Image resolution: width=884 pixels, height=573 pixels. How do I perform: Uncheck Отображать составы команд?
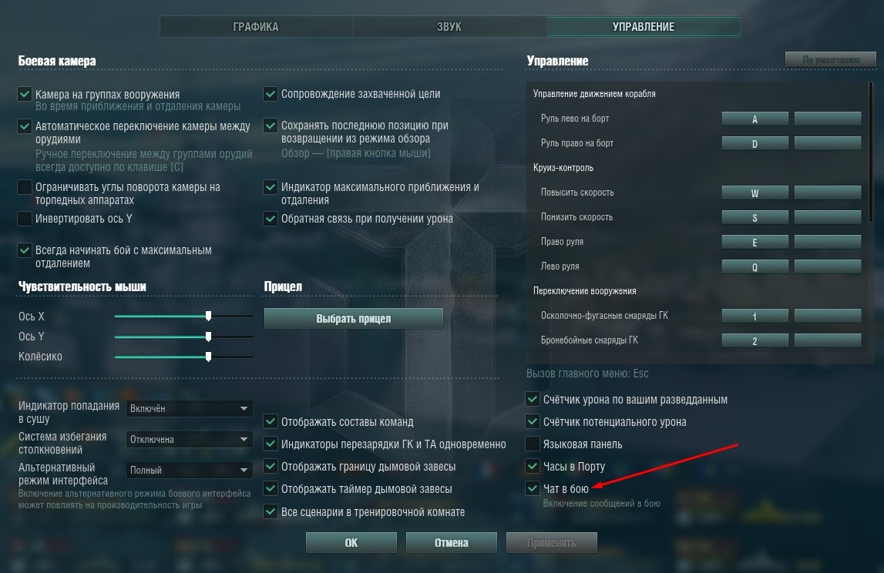[270, 421]
